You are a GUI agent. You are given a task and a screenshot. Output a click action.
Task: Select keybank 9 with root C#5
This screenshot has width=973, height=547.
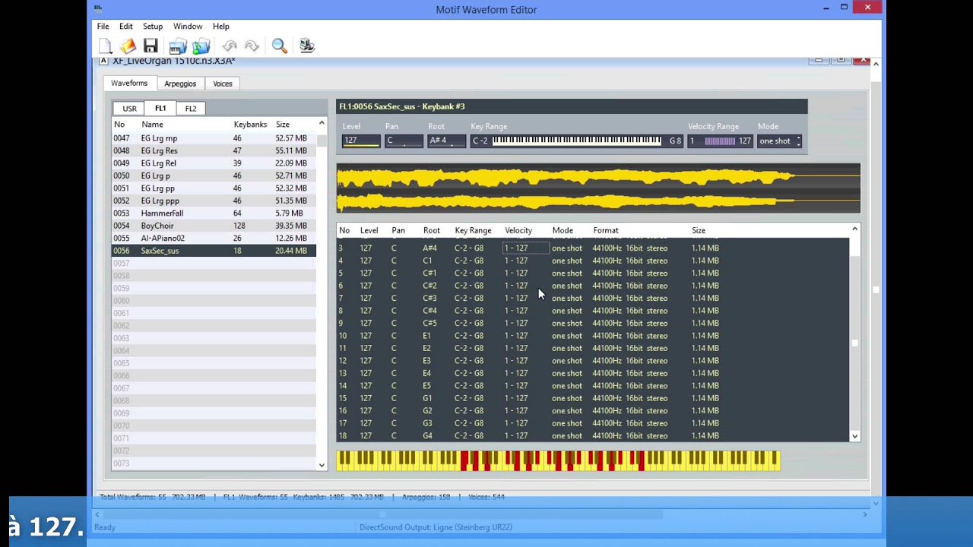[x=593, y=324]
